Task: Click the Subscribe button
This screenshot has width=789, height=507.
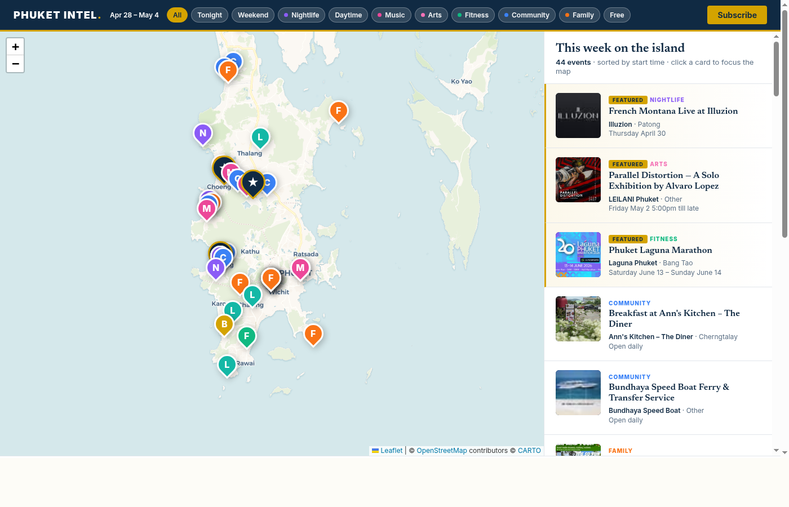Action: 737,15
